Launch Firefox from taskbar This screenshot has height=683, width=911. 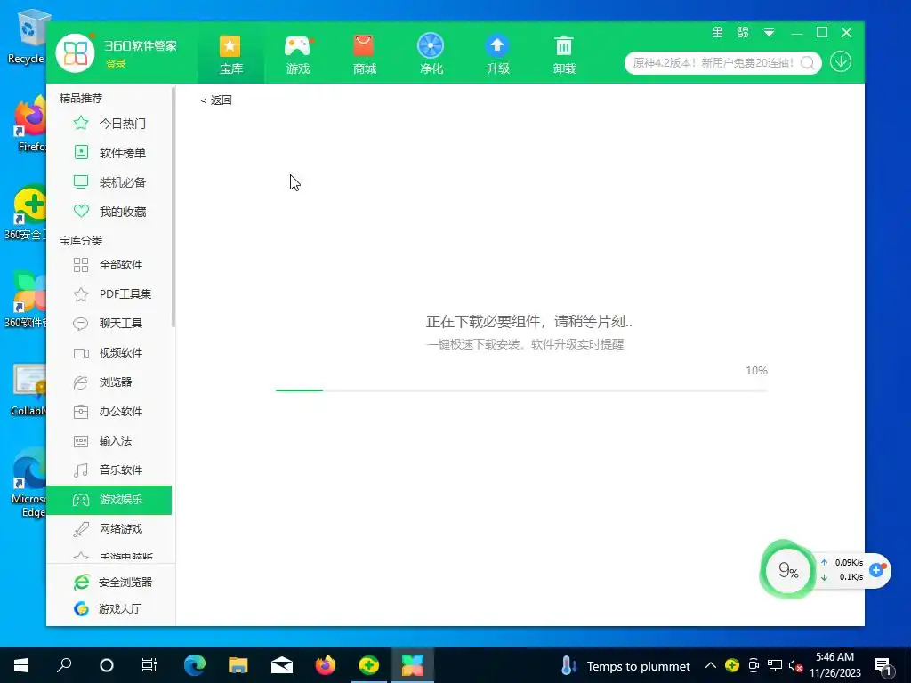(326, 665)
